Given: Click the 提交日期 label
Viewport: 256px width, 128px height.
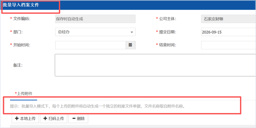Looking at the screenshot, I should [x=168, y=32].
